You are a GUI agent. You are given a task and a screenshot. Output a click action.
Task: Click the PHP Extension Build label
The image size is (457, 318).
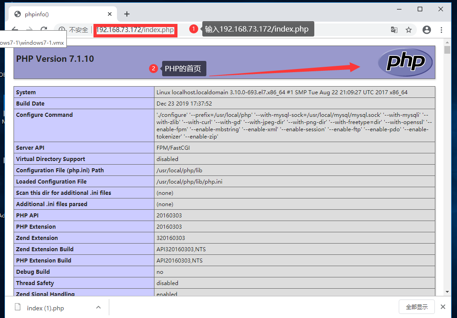[43, 261]
